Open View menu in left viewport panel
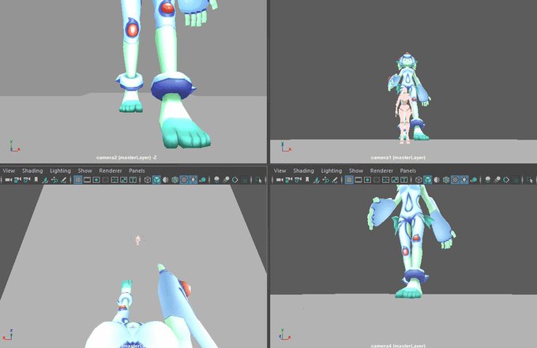The height and width of the screenshot is (348, 537). click(9, 170)
